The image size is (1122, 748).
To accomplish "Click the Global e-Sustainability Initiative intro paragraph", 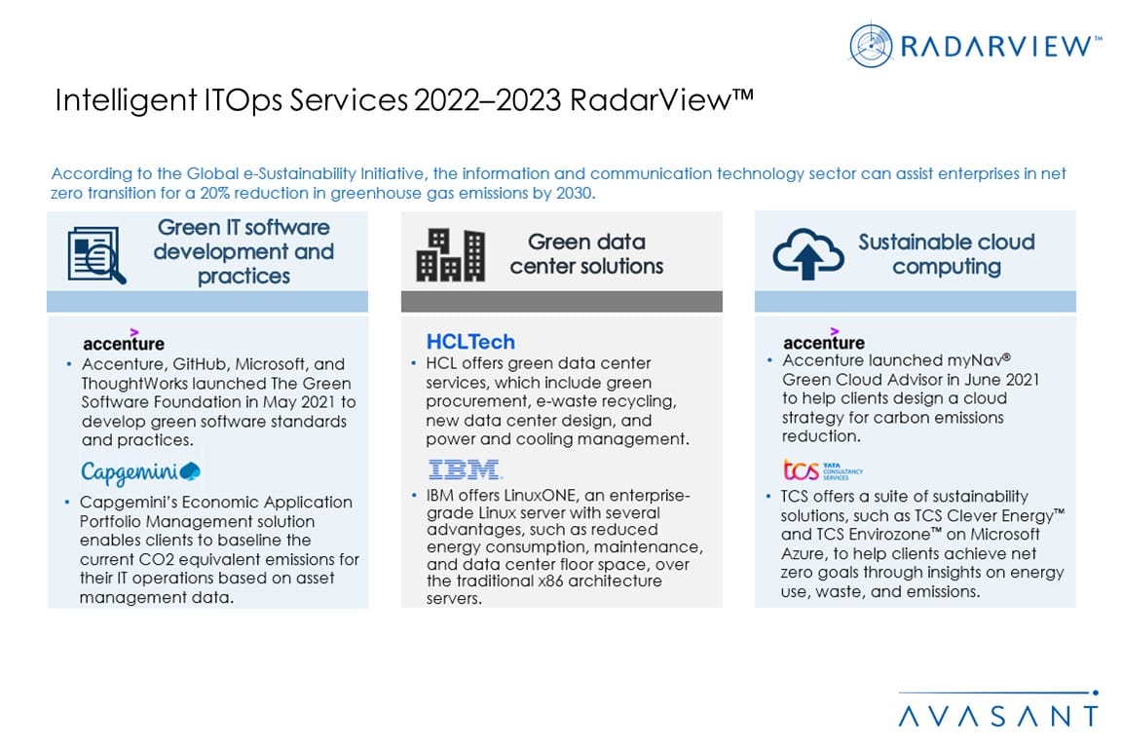I will pos(558,182).
